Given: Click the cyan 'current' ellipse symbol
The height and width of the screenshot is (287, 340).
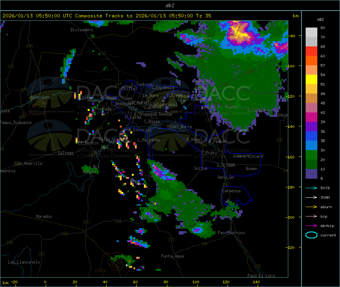Looking at the screenshot, I should click(311, 235).
